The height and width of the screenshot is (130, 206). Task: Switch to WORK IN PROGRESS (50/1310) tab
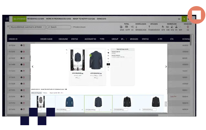[x=59, y=19]
